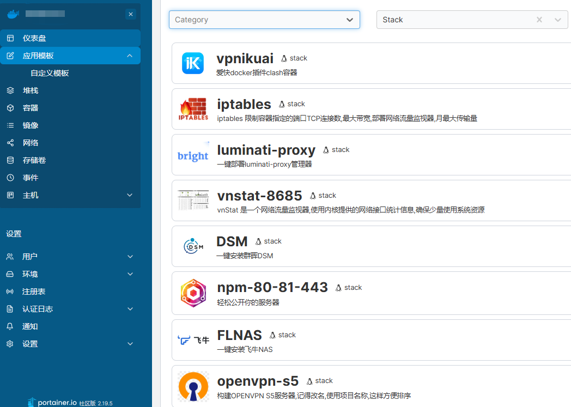The width and height of the screenshot is (571, 407).
Task: Select the openvpn-s5 template title
Action: click(258, 381)
